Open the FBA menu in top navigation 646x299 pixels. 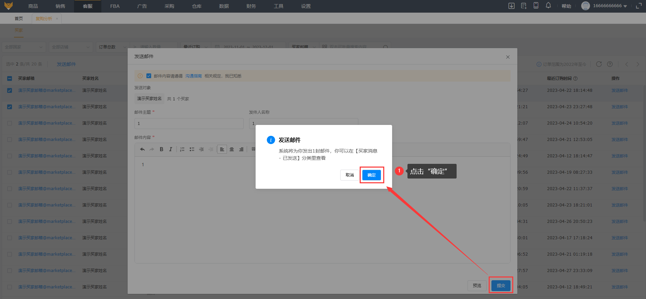[115, 6]
